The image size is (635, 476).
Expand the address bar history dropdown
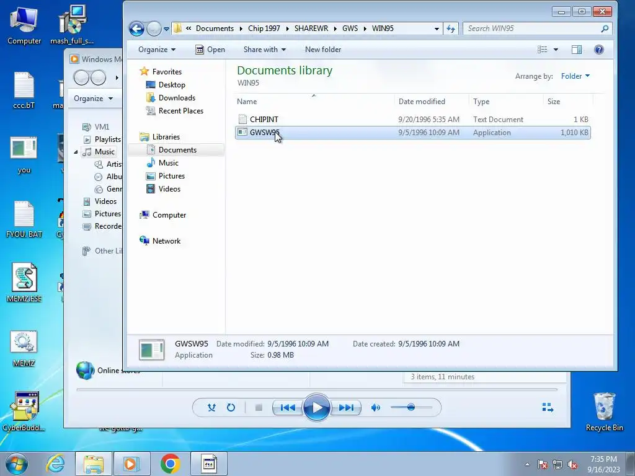click(x=437, y=29)
